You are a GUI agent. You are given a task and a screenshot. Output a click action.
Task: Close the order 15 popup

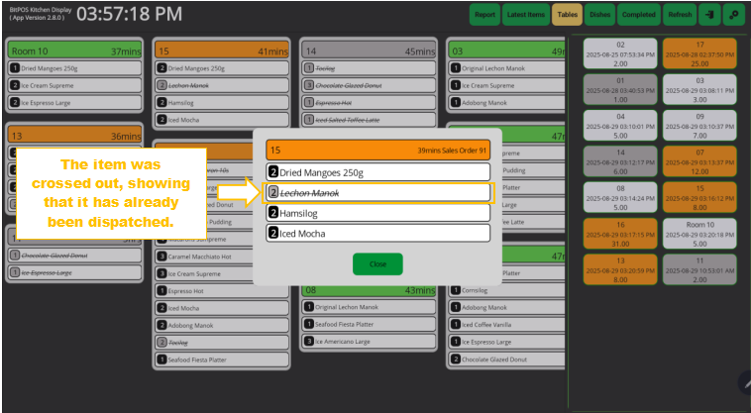(377, 264)
